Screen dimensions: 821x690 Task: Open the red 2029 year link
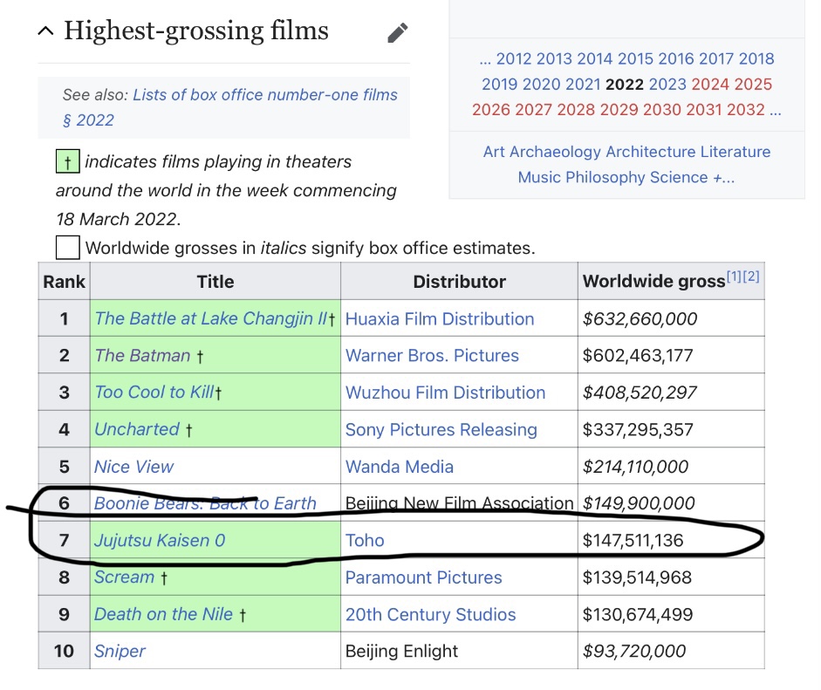click(619, 109)
